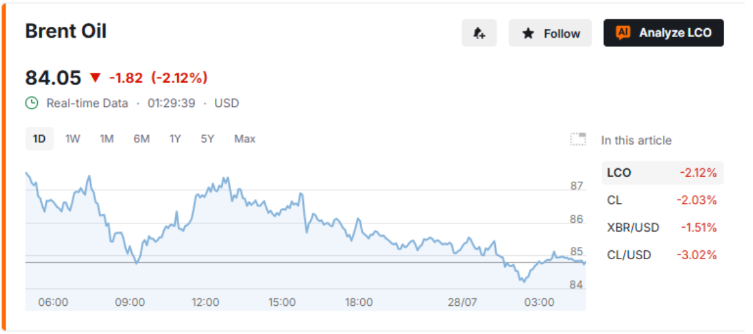This screenshot has width=753, height=334.
Task: View the 5Y chart period
Action: (x=207, y=139)
